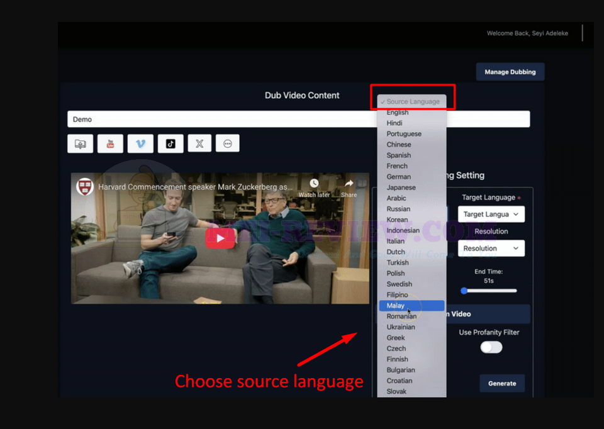Viewport: 604px width, 429px height.
Task: Click the Demo video title input field
Action: pyautogui.click(x=252, y=119)
